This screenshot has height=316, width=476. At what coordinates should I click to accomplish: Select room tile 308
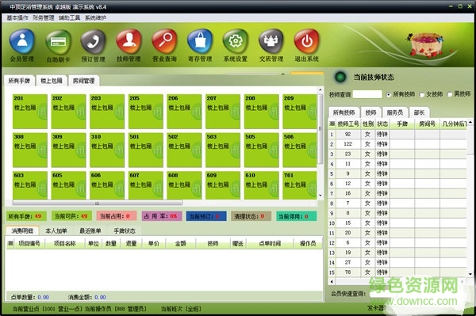coord(30,150)
